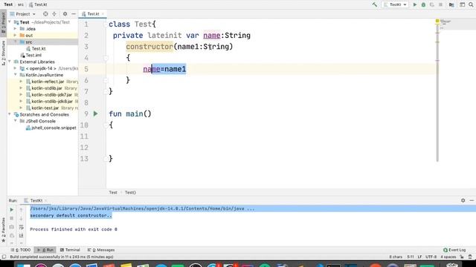Open the Terminal tool window tab
Viewport: 476px width, 267px height.
coord(70,250)
